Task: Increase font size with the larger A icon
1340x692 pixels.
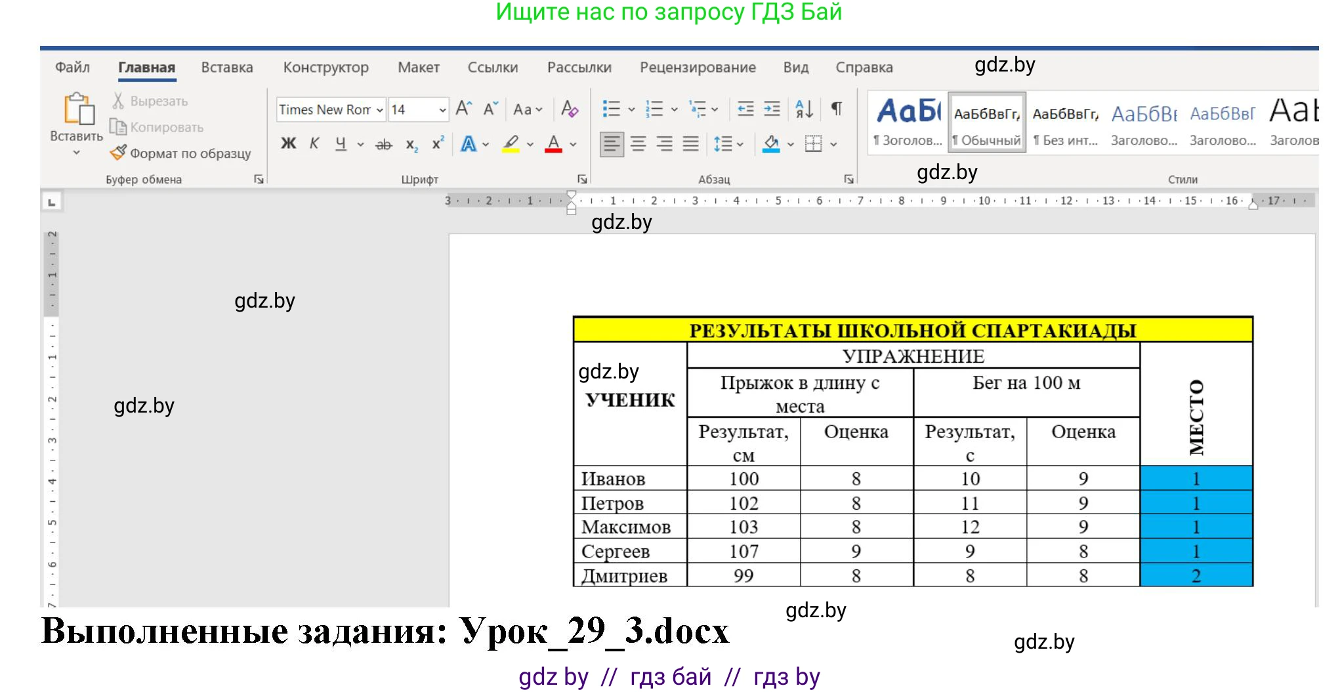Action: point(464,109)
